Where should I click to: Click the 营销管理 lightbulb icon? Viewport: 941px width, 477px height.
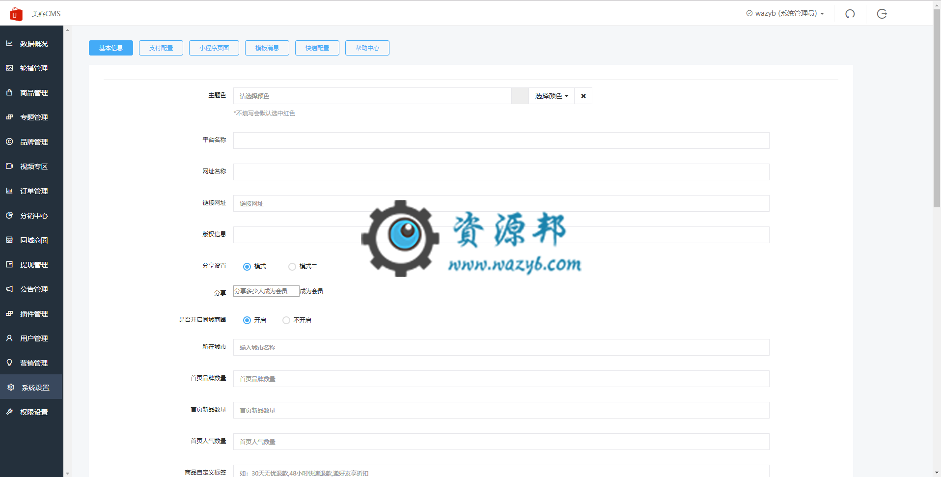tap(9, 363)
